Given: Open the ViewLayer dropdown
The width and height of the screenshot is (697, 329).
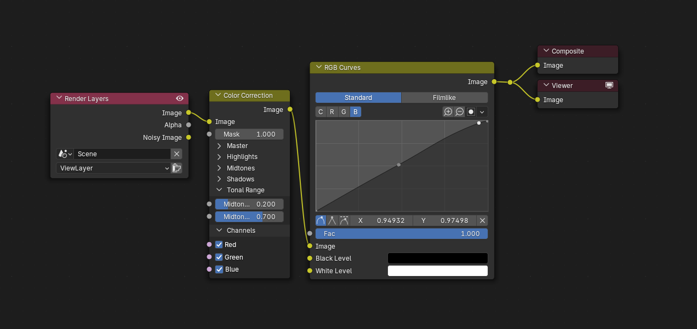Looking at the screenshot, I should pos(113,168).
